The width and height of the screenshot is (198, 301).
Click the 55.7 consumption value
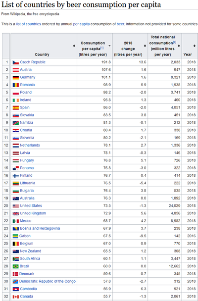click(x=107, y=297)
